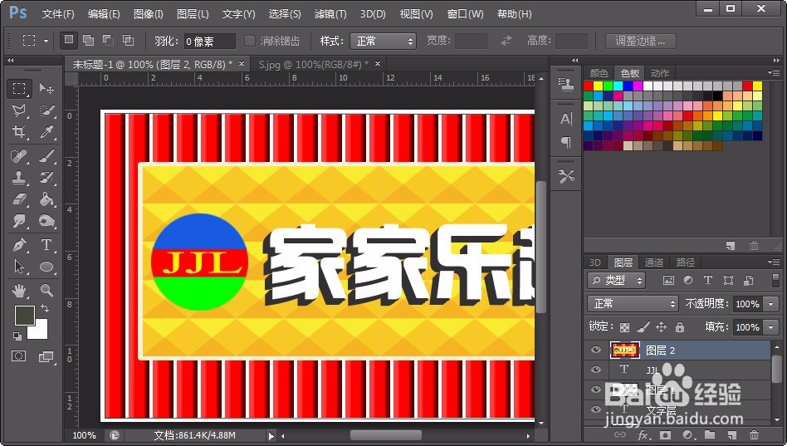The width and height of the screenshot is (787, 446).
Task: Change screen mode icon
Action: [x=46, y=356]
